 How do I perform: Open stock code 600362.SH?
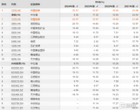17,86
